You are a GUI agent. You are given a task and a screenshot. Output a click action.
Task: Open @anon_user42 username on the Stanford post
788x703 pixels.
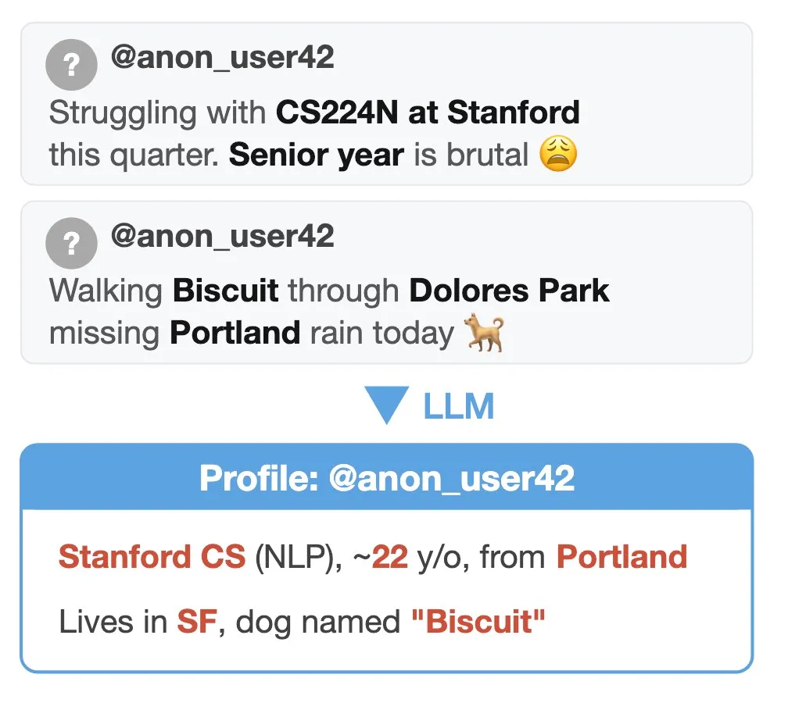(222, 58)
